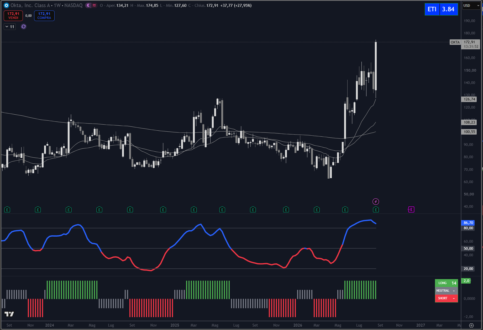Click the 172,91 VENDI sell button
This screenshot has height=330, width=483.
13,16
